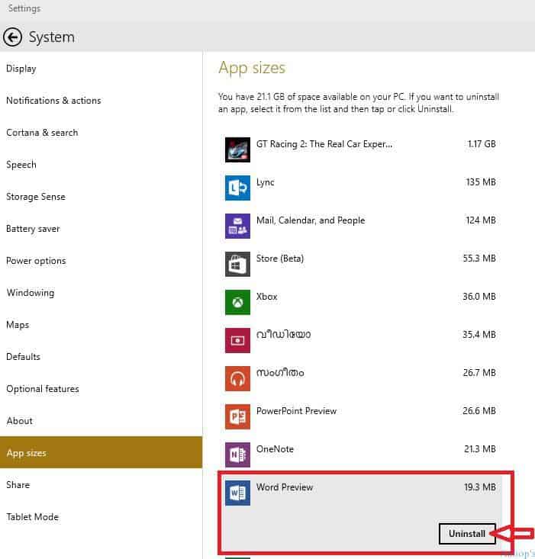Select Mail, Calendar, and People app name
Viewport: 535px width, 559px height.
tap(311, 220)
